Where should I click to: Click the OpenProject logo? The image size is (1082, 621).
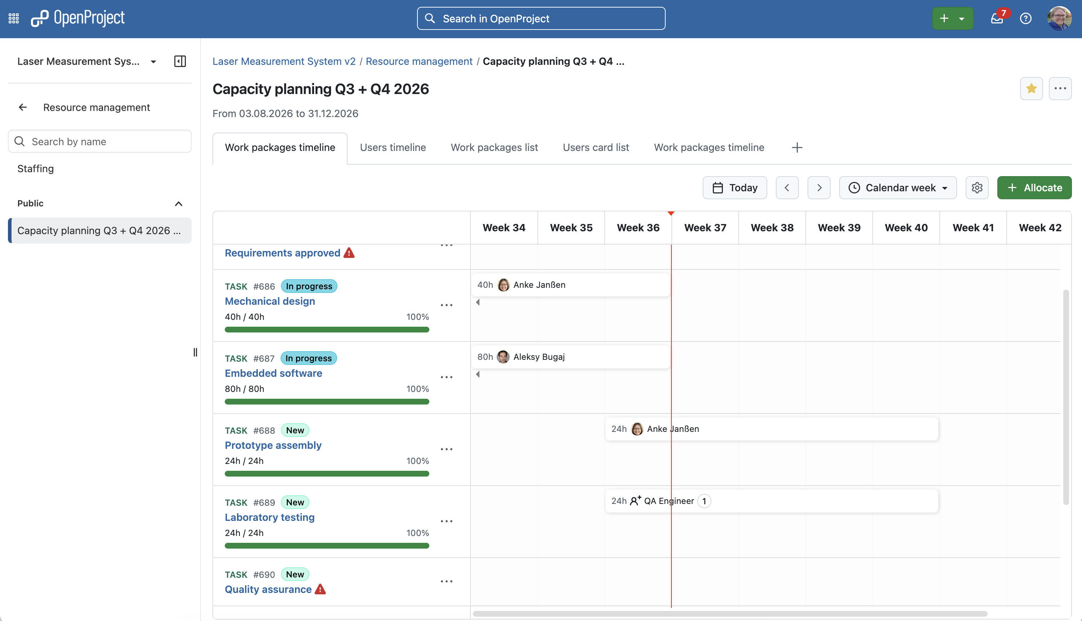coord(78,18)
